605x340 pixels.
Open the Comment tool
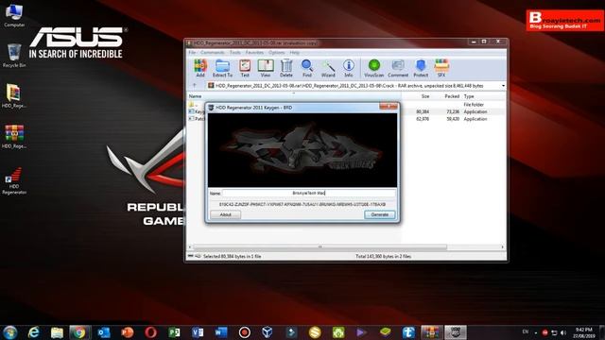398,68
